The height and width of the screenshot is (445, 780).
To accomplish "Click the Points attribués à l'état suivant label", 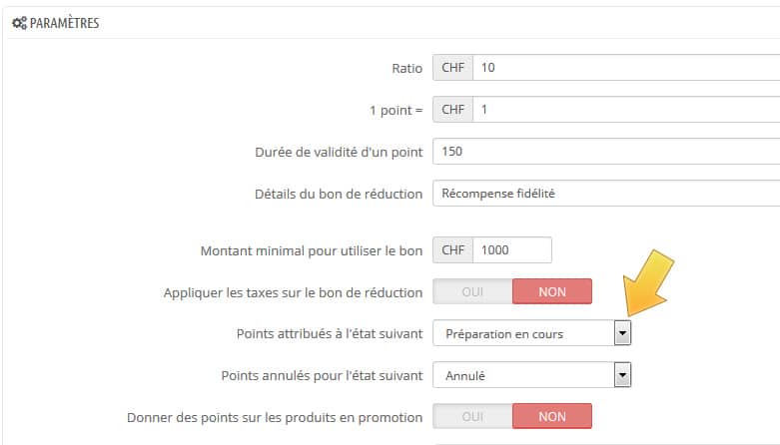I will click(x=330, y=333).
